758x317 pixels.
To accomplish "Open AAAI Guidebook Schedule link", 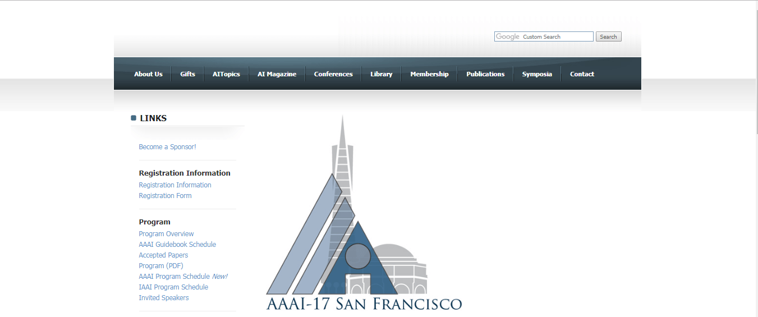I will pyautogui.click(x=177, y=245).
